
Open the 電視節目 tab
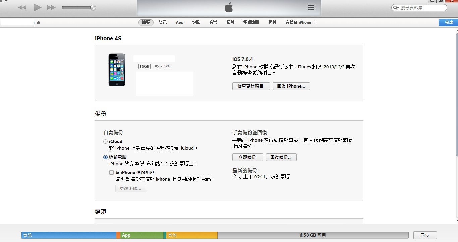pyautogui.click(x=251, y=22)
